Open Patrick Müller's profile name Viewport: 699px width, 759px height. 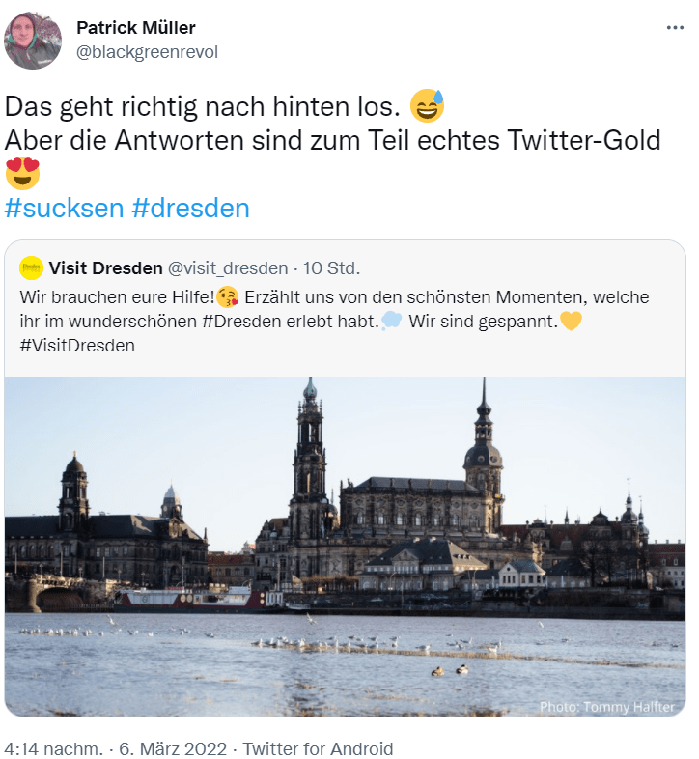[136, 28]
